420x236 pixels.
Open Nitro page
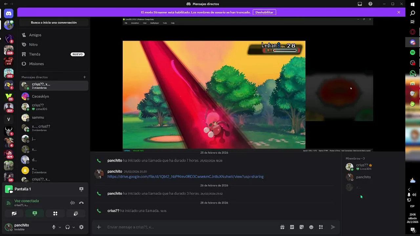tap(54, 45)
